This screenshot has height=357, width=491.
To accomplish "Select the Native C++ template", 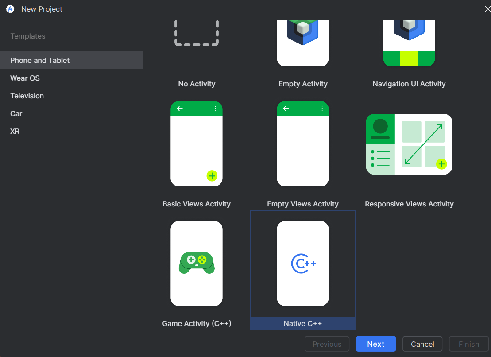I will (x=303, y=264).
